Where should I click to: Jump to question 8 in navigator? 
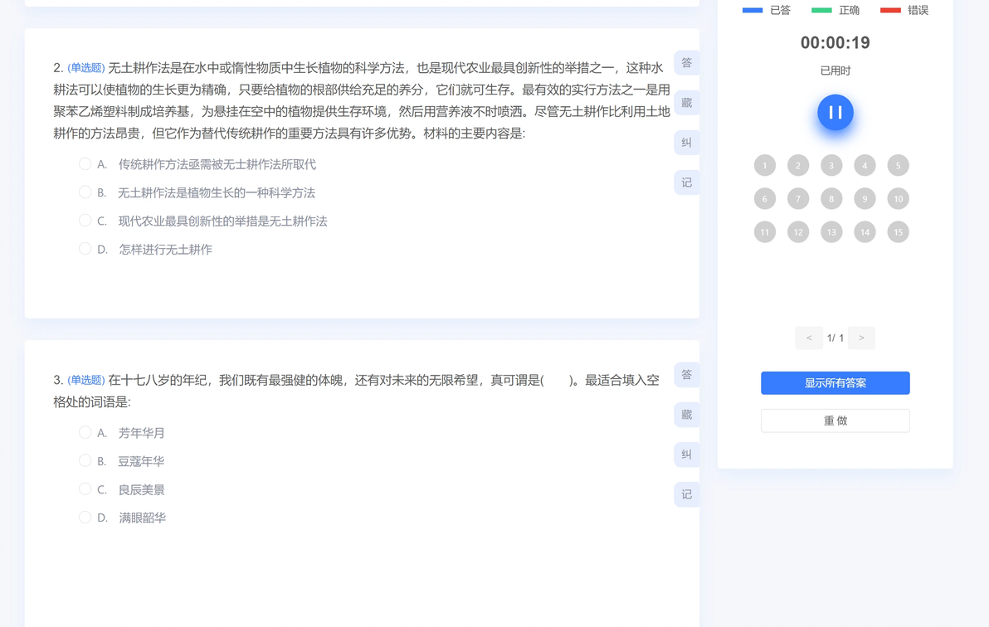click(x=831, y=199)
